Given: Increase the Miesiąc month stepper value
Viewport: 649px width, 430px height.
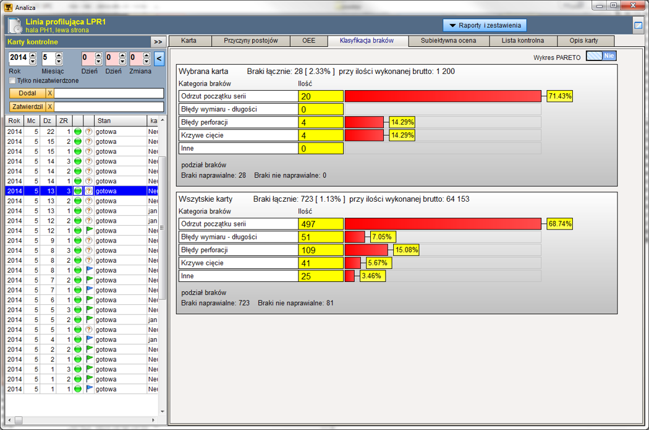Looking at the screenshot, I should pyautogui.click(x=59, y=56).
